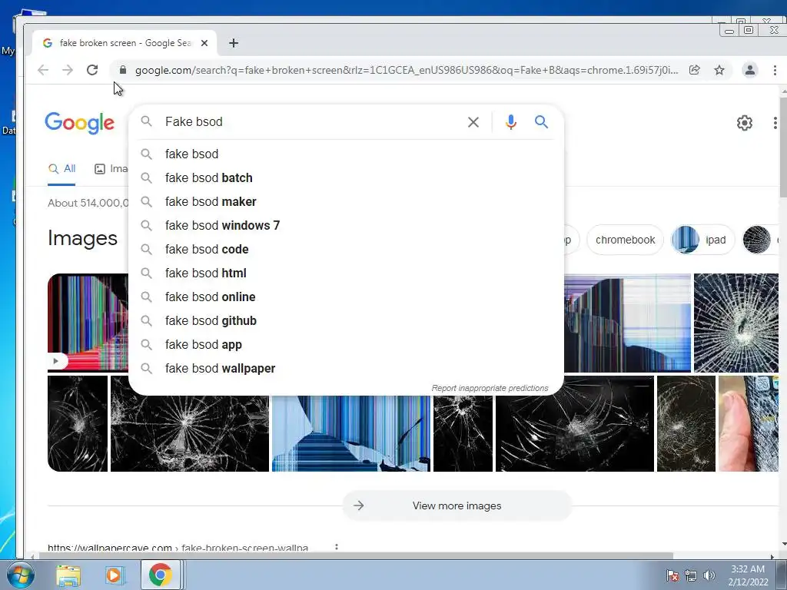The width and height of the screenshot is (787, 590).
Task: Open the finger holding cracked phone thumbnail
Action: 749,424
